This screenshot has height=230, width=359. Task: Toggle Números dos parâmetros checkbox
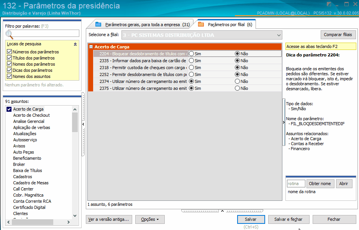[10, 52]
